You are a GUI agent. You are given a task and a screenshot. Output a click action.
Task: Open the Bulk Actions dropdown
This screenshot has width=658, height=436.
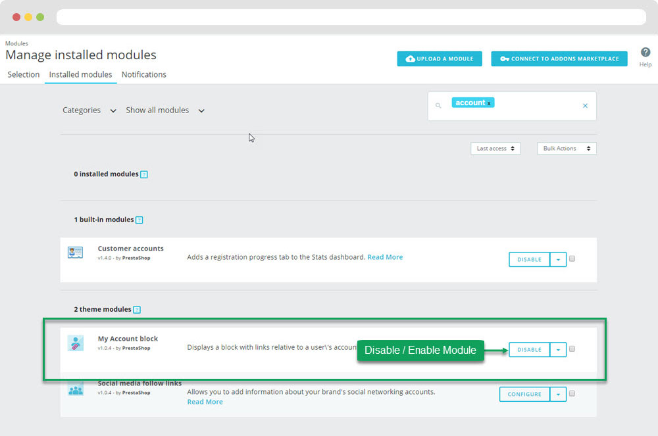[567, 149]
